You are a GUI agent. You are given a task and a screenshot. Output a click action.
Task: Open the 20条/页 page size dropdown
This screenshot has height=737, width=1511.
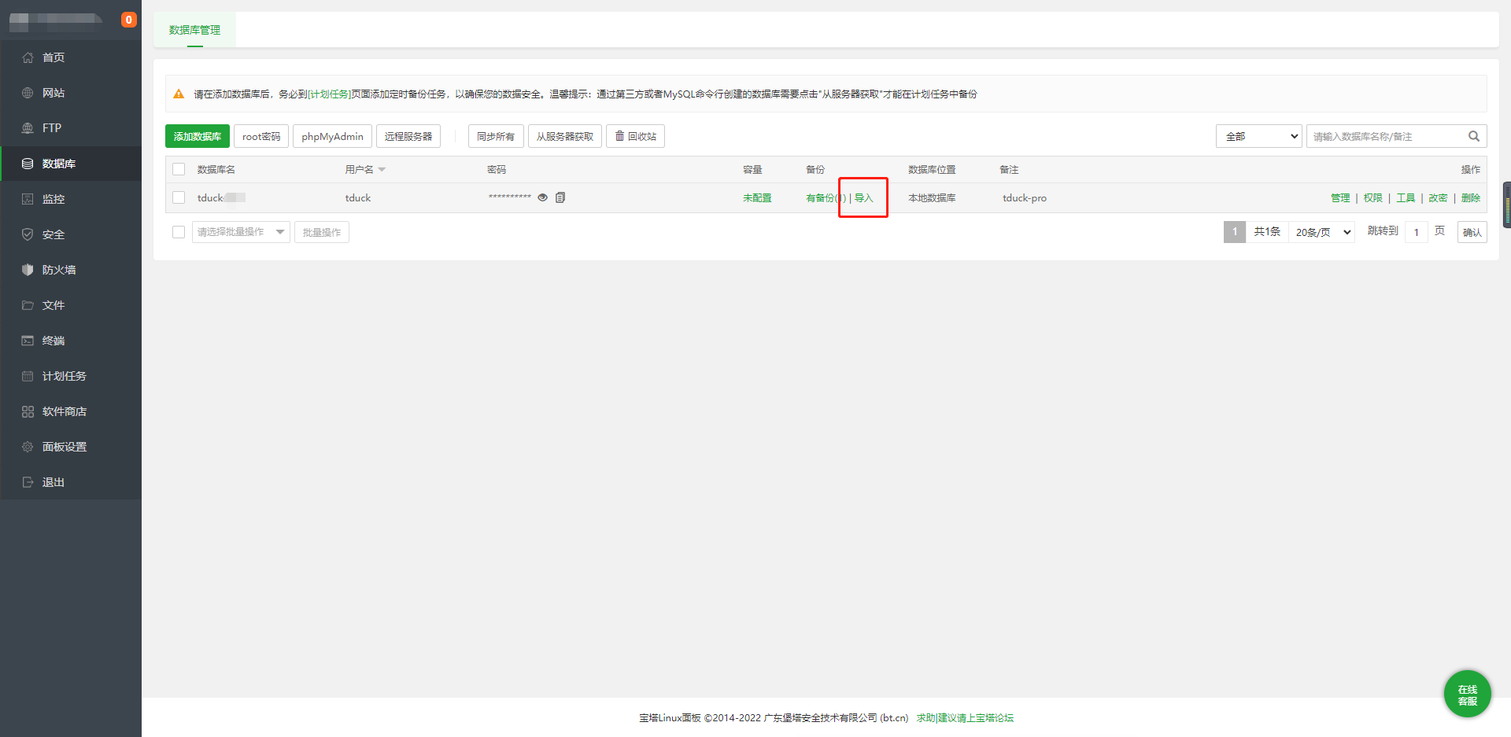pyautogui.click(x=1322, y=232)
